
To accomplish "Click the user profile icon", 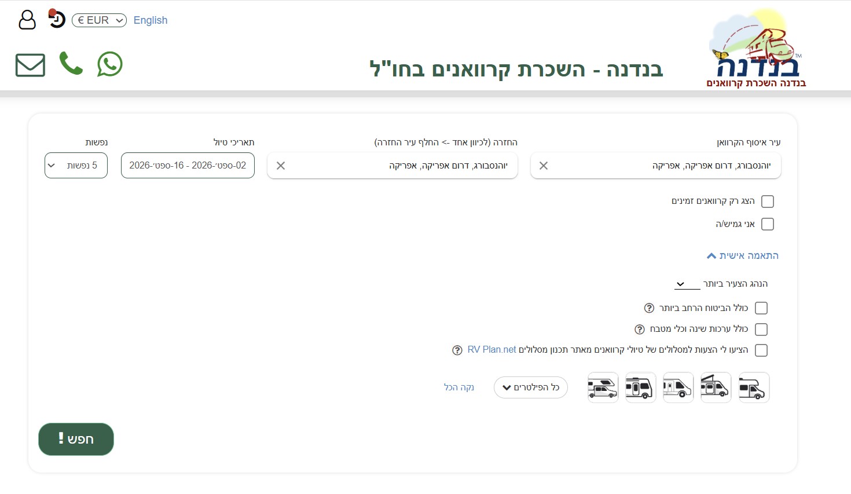I will (x=27, y=20).
